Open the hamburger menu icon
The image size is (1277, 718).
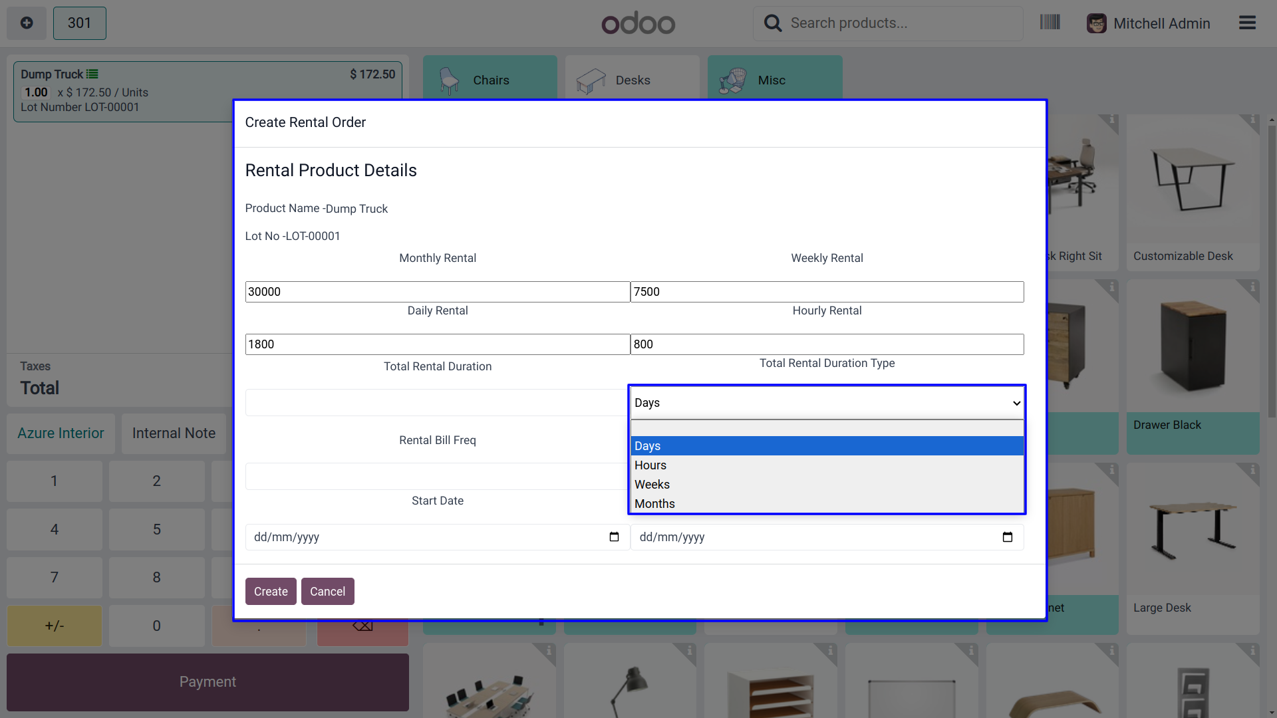[x=1247, y=23]
